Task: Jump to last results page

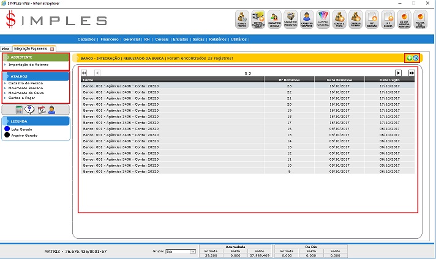Action: click(x=412, y=73)
